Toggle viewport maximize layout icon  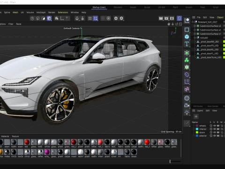(x=180, y=24)
